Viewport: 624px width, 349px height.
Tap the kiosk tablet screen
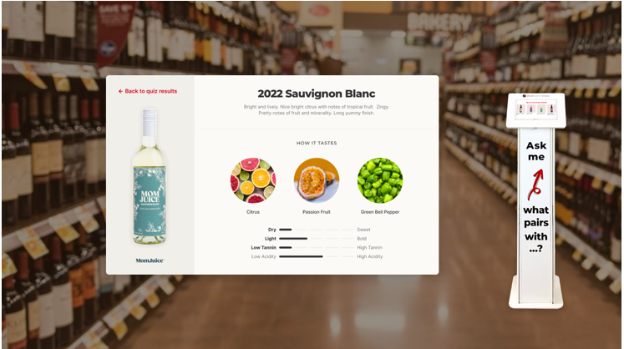pos(535,107)
